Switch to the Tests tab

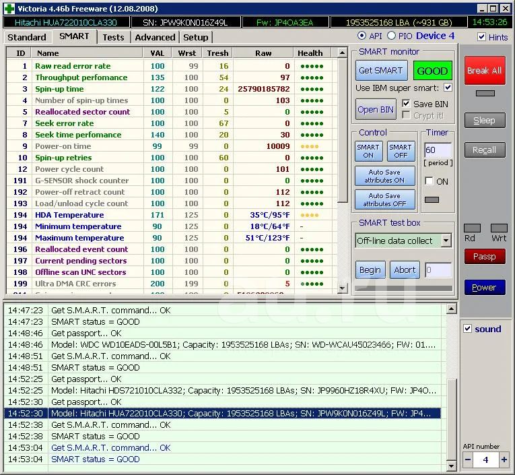[x=113, y=37]
